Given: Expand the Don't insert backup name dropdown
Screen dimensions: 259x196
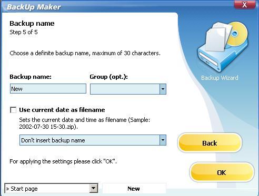Looking at the screenshot, I should (163, 140).
